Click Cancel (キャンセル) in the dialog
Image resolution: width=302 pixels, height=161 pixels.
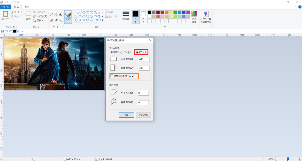tap(143, 115)
